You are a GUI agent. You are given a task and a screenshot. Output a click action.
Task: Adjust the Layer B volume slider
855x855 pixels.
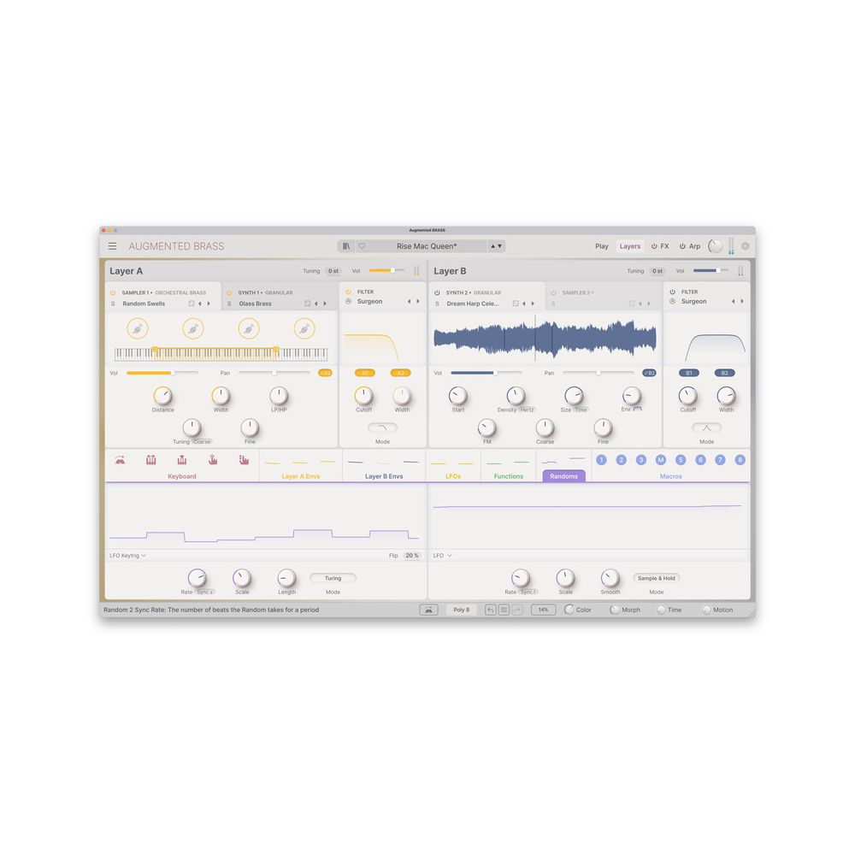point(711,271)
